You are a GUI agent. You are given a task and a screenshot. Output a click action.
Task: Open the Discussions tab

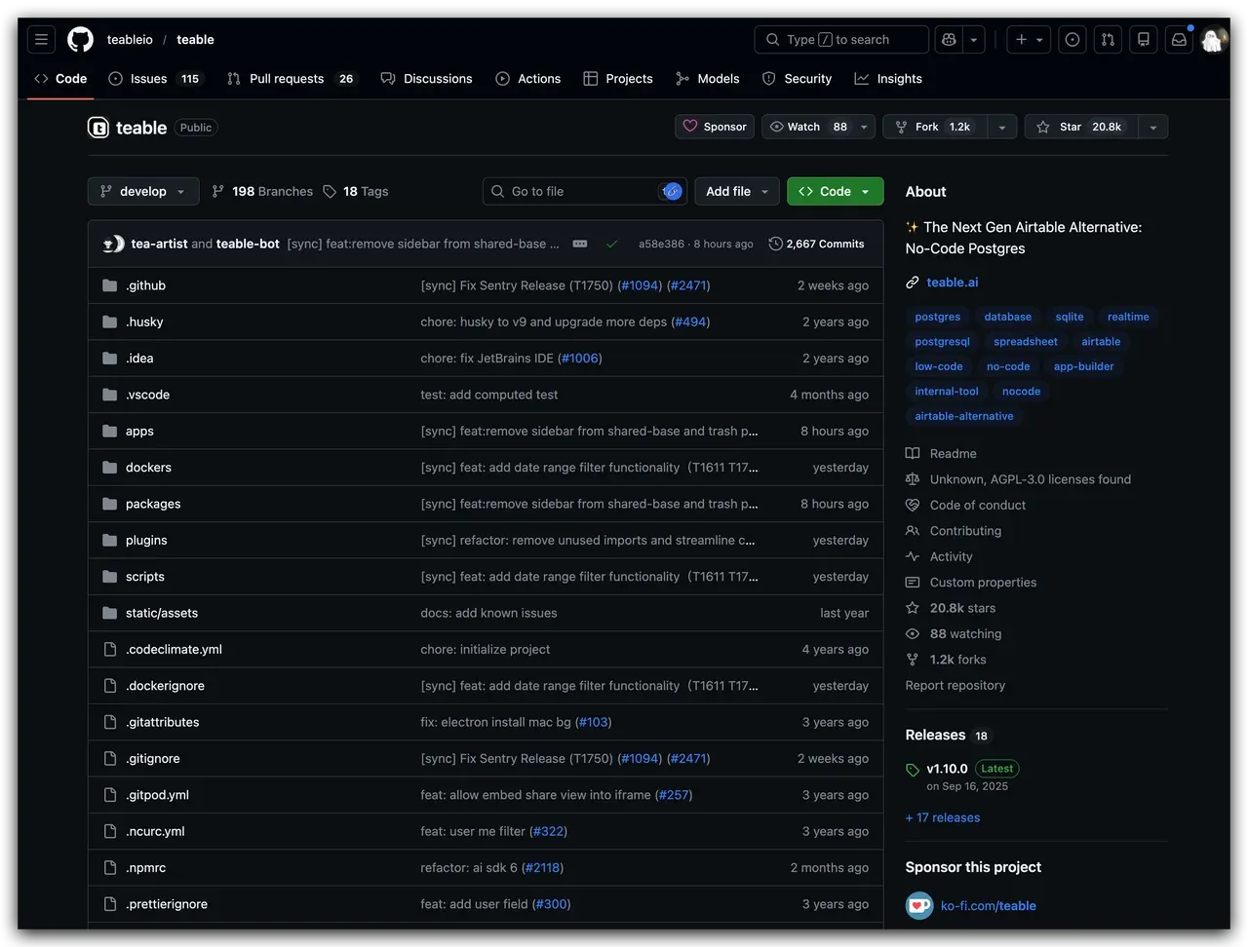[x=426, y=79]
